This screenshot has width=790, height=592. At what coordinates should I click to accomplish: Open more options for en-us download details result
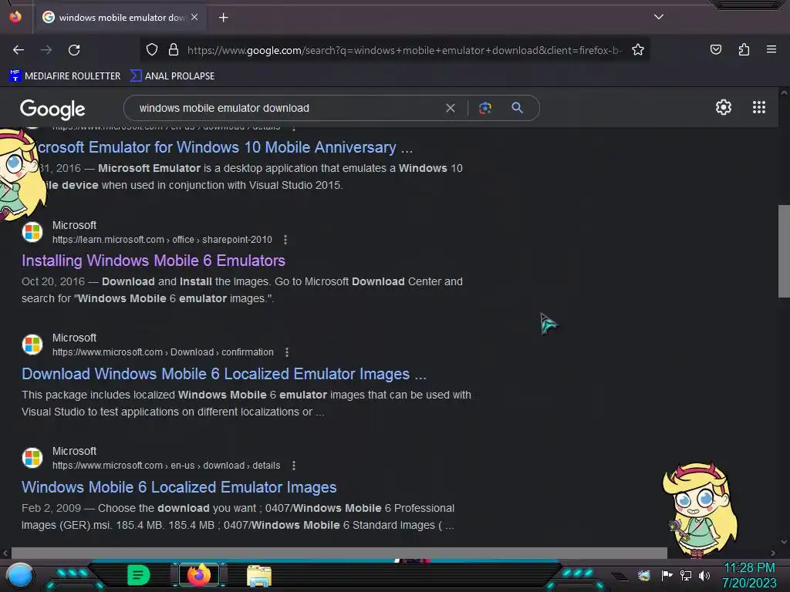[x=294, y=466]
